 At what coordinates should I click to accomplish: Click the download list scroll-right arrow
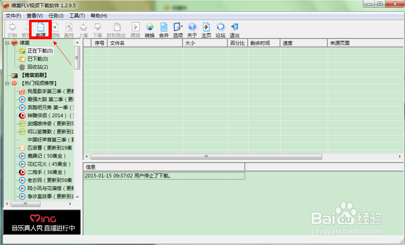pos(400,156)
